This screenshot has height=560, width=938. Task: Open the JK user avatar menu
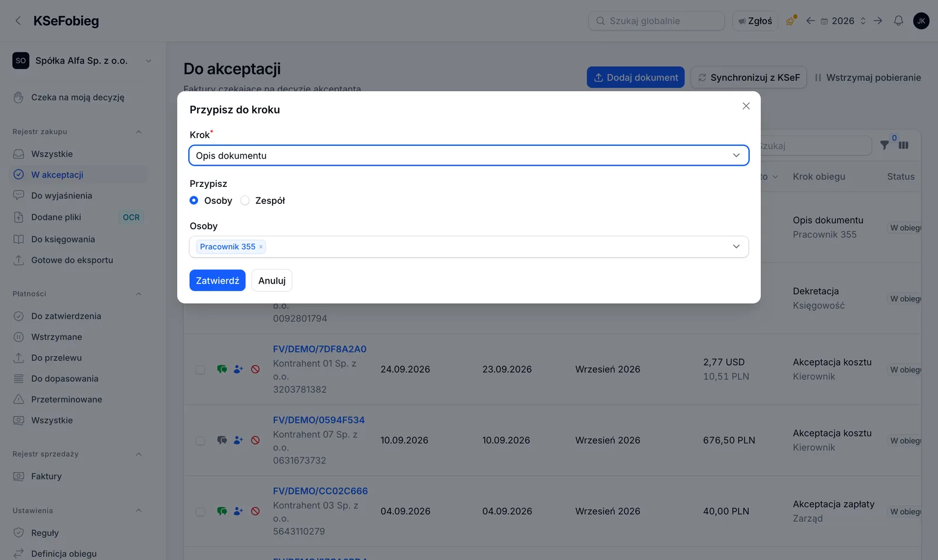[921, 21]
